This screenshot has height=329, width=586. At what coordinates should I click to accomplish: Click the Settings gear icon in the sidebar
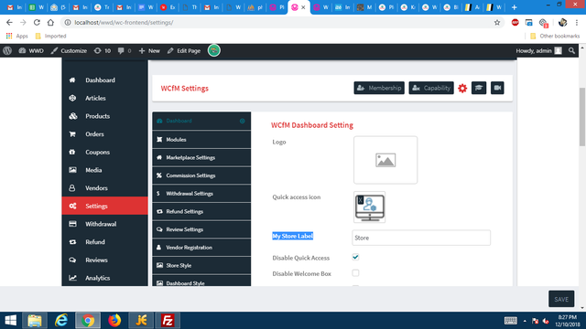pyautogui.click(x=72, y=206)
